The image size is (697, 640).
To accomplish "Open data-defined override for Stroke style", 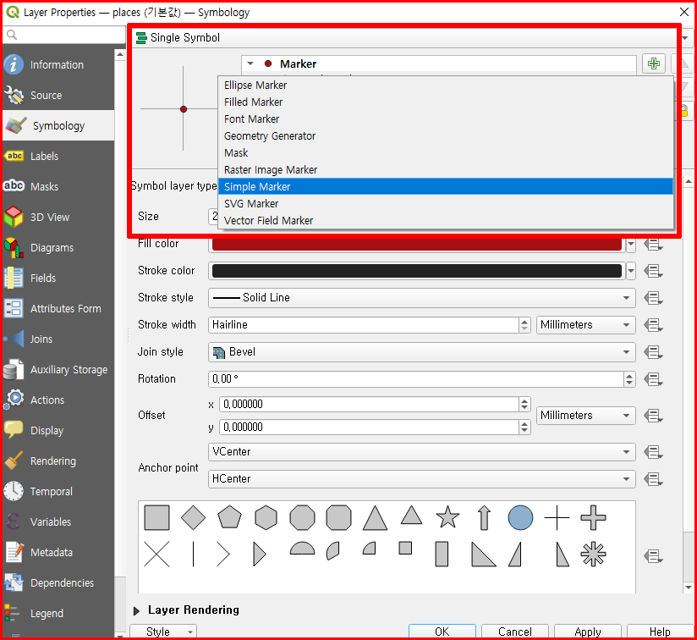I will (x=653, y=298).
